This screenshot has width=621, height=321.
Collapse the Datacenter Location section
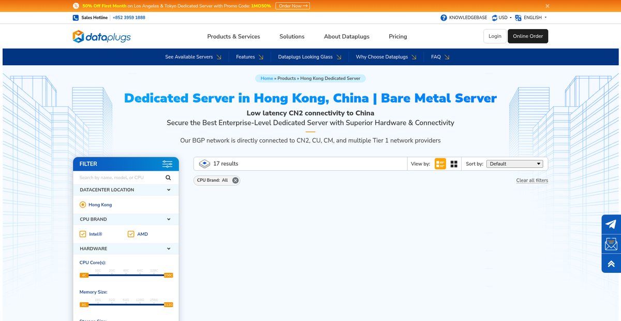[169, 190]
